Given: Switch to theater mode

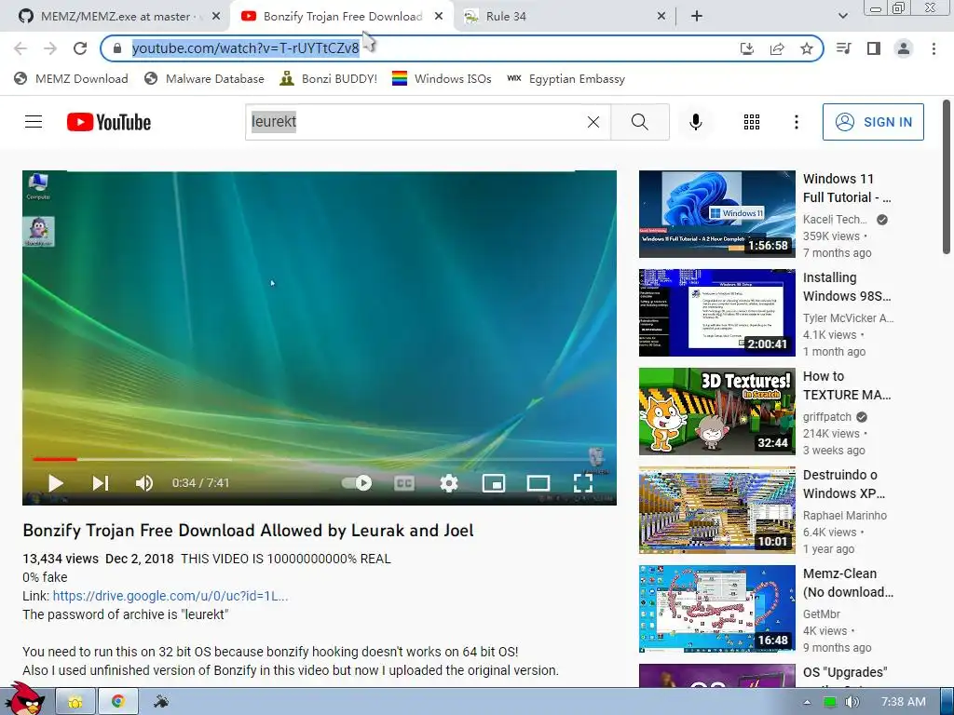Looking at the screenshot, I should pyautogui.click(x=538, y=483).
